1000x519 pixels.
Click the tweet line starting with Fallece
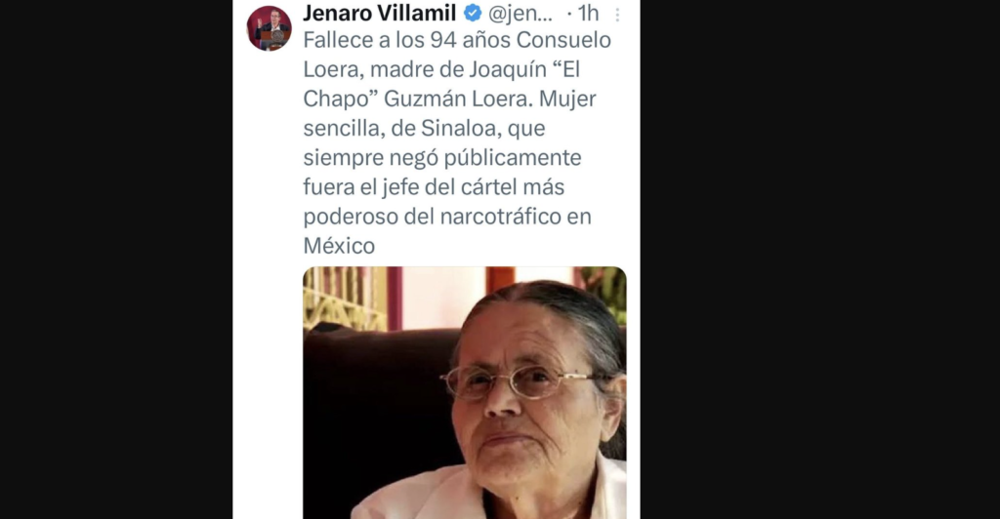point(457,40)
